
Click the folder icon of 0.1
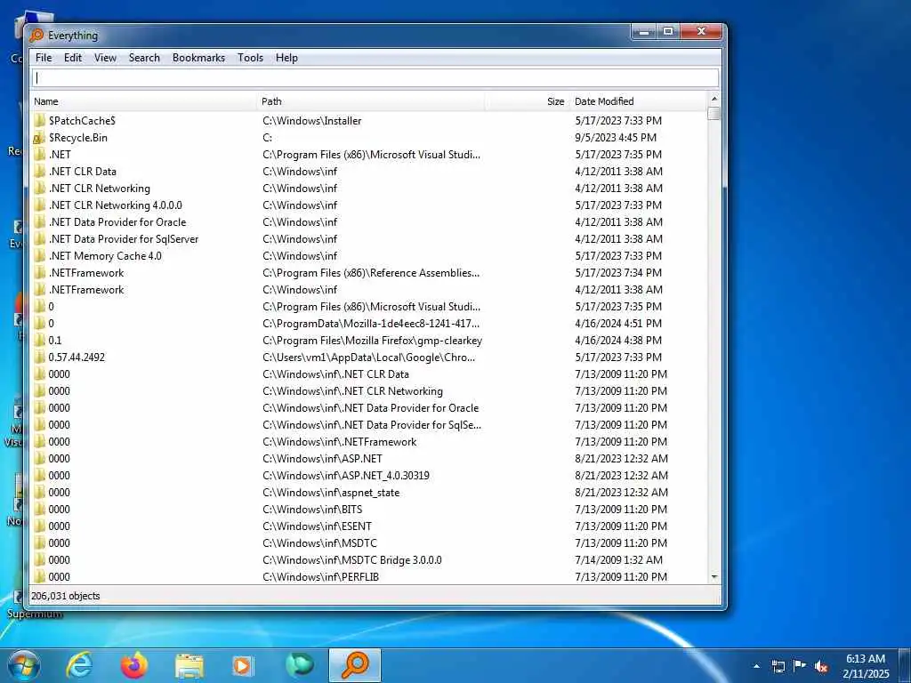click(x=39, y=341)
